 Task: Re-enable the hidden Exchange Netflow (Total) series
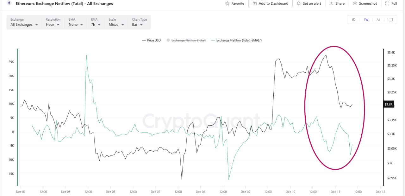point(186,40)
